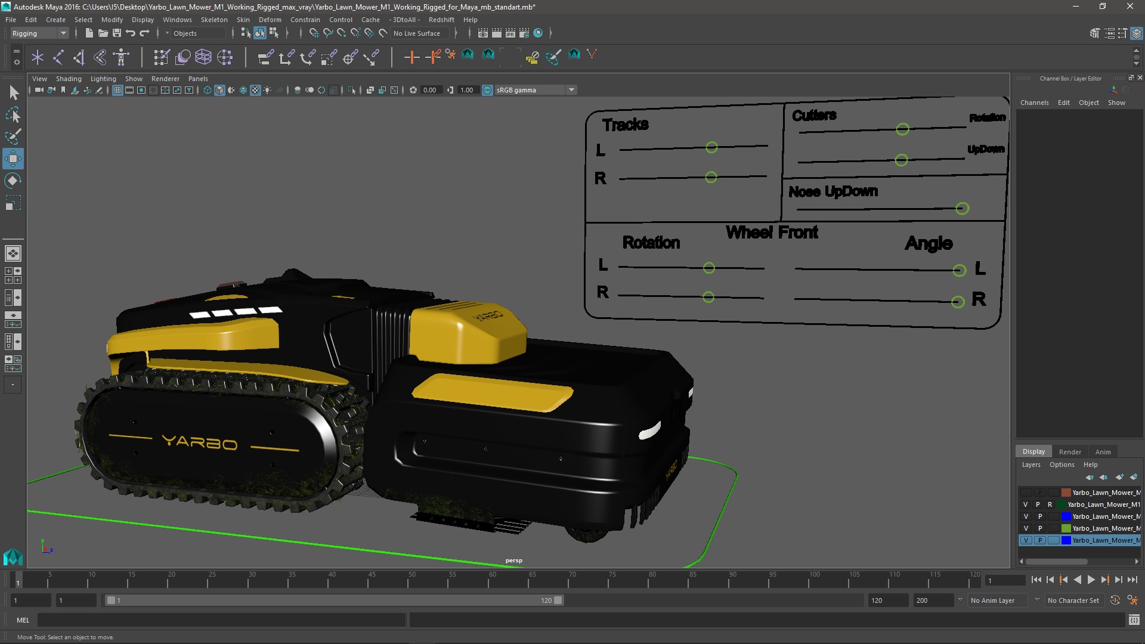Select the Create Joints tool icon
The image size is (1145, 644).
click(x=58, y=57)
